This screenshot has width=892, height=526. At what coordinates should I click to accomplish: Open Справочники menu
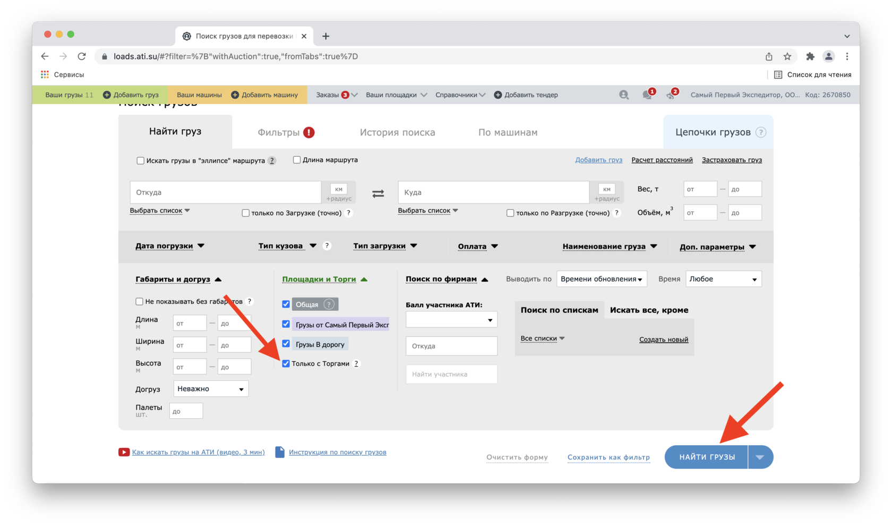tap(460, 95)
